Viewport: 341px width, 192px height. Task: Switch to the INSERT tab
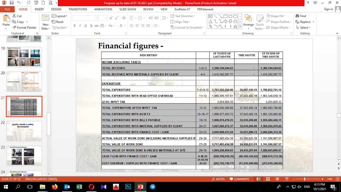point(39,9)
